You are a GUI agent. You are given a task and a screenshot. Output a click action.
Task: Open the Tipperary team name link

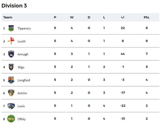pyautogui.click(x=24, y=28)
